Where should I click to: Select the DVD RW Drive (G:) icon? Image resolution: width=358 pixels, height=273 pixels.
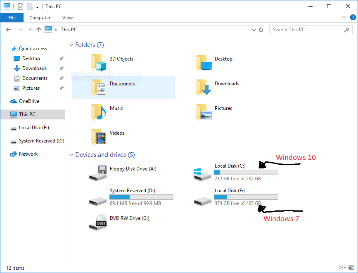click(x=98, y=222)
